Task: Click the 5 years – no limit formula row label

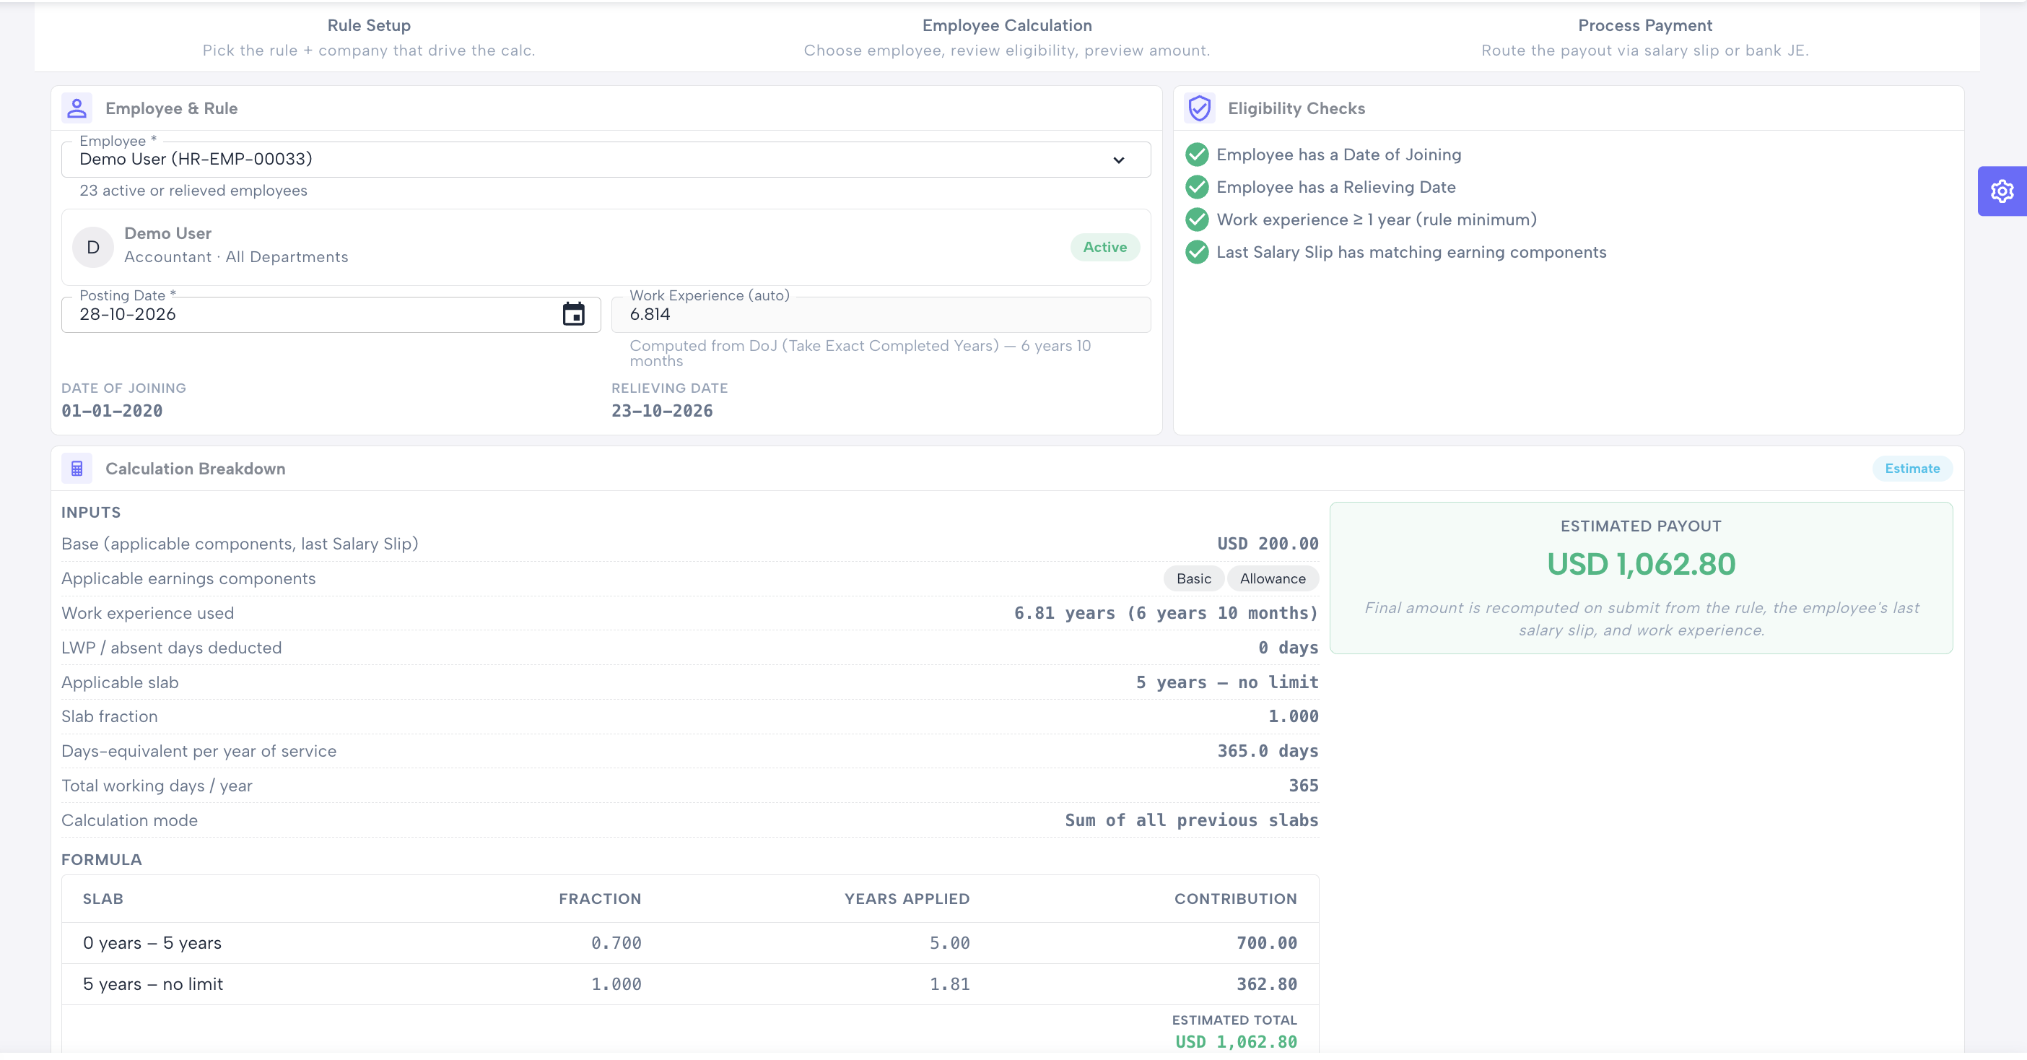Action: point(152,983)
